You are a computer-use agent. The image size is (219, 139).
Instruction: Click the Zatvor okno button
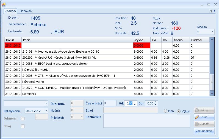204,131
